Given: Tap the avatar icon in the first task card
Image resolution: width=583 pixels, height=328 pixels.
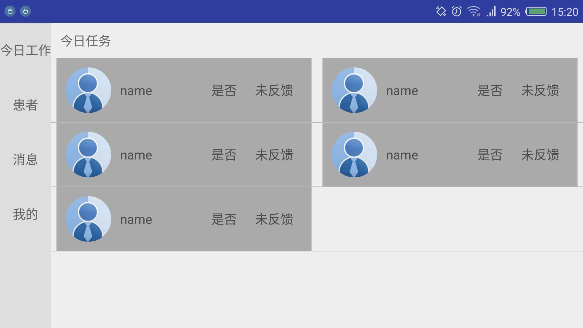Looking at the screenshot, I should pyautogui.click(x=88, y=90).
